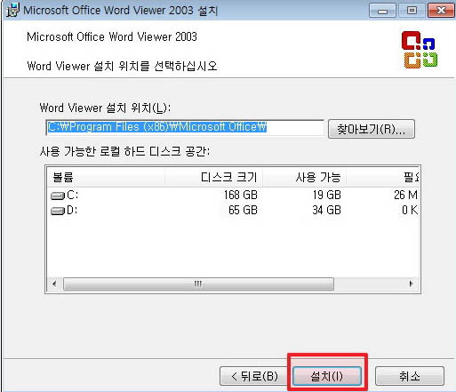Click the 168 GB disk size cell
Image resolution: width=456 pixels, height=392 pixels.
240,195
